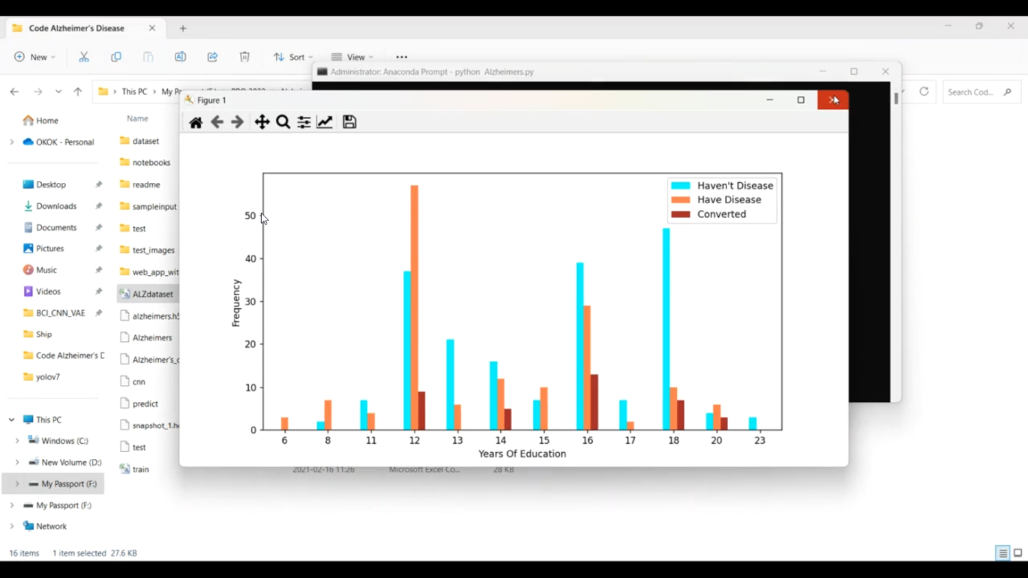1028x578 pixels.
Task: Click the matplotlib Home reset view icon
Action: [196, 123]
